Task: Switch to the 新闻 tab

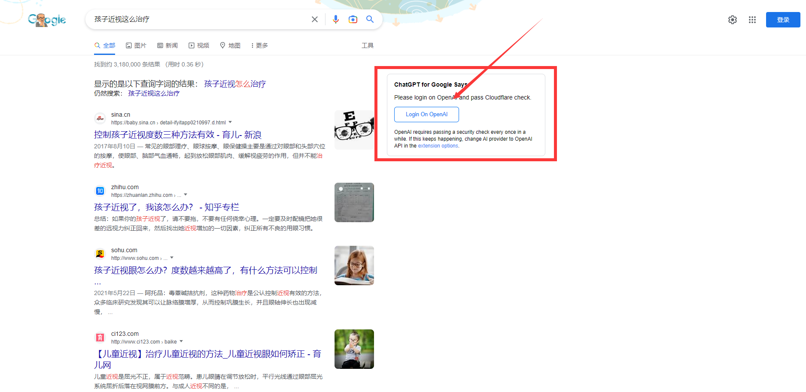Action: tap(167, 45)
